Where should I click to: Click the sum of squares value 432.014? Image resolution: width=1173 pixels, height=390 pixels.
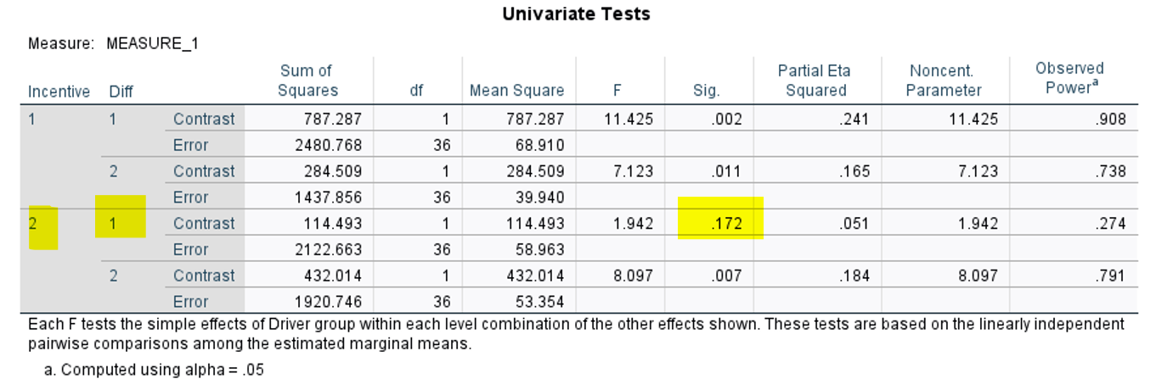[x=333, y=276]
